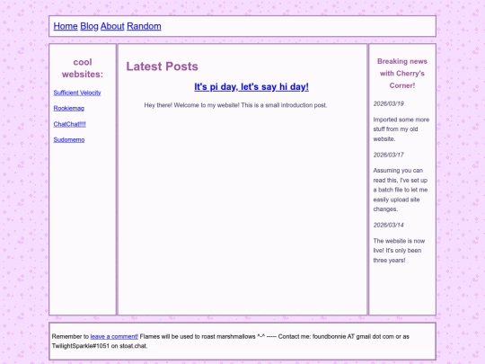The image size is (485, 364).
Task: Open the Sudomemo website link
Action: coord(69,139)
